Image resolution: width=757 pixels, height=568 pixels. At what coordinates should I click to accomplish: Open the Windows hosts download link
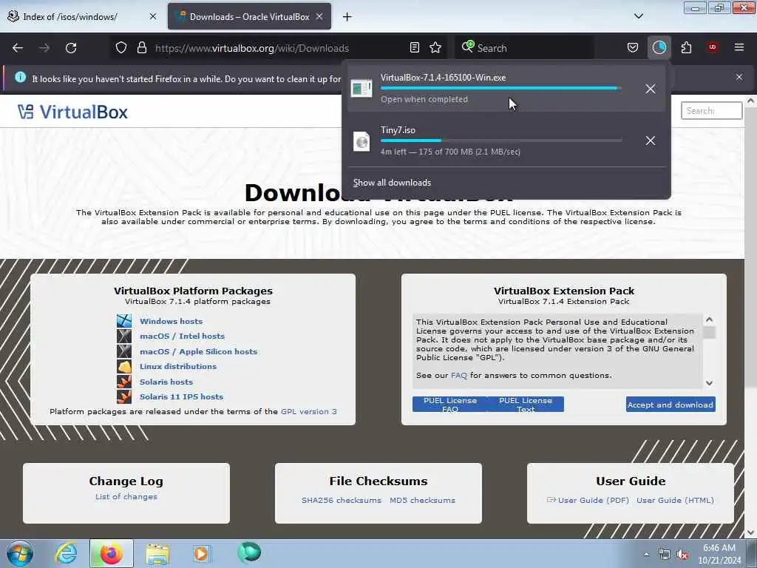[x=171, y=321]
